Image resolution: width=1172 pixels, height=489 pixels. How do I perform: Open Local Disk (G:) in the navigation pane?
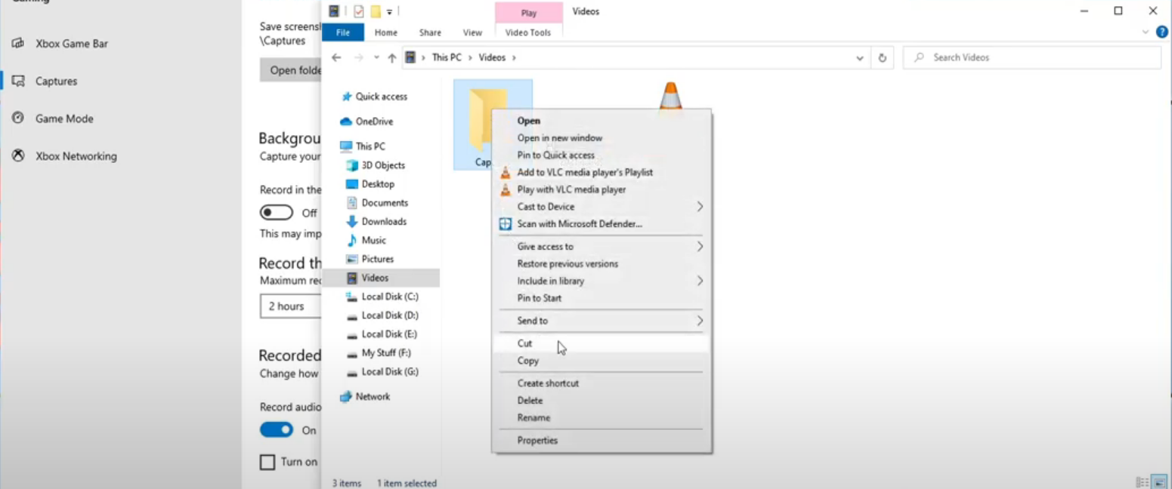390,372
